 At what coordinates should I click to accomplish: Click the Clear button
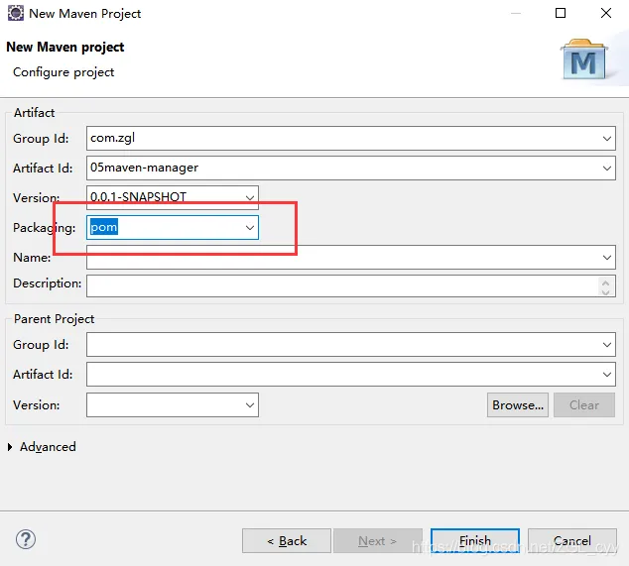[x=584, y=404]
